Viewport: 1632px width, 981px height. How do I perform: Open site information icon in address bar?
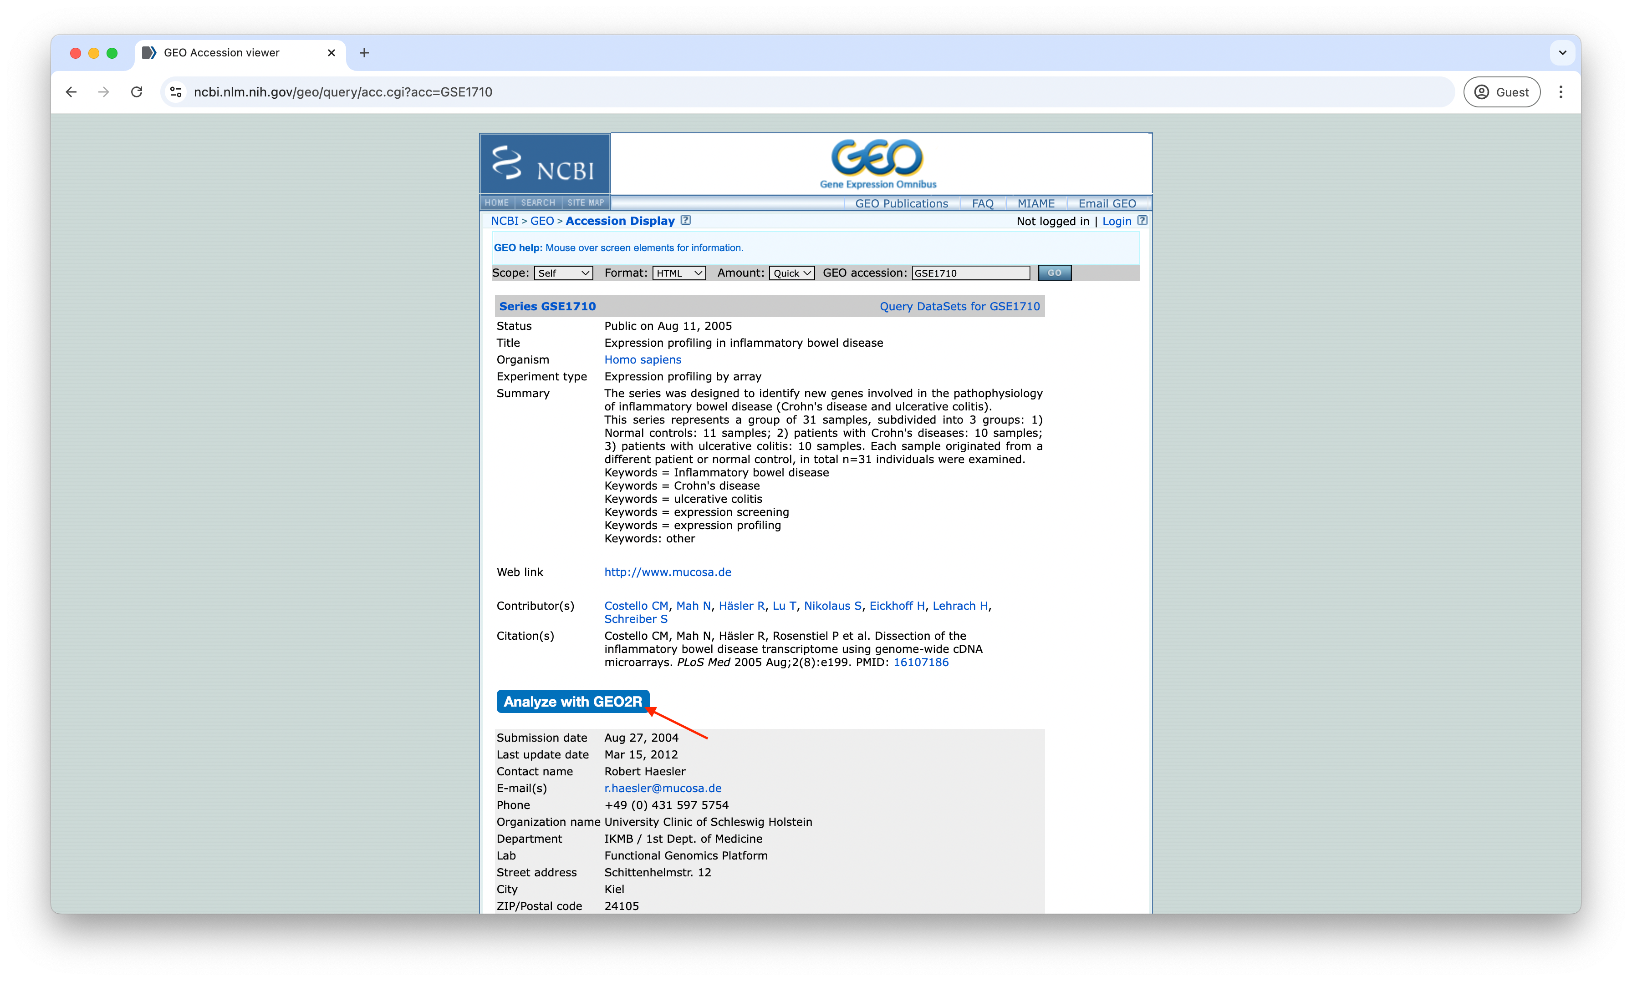[x=176, y=92]
